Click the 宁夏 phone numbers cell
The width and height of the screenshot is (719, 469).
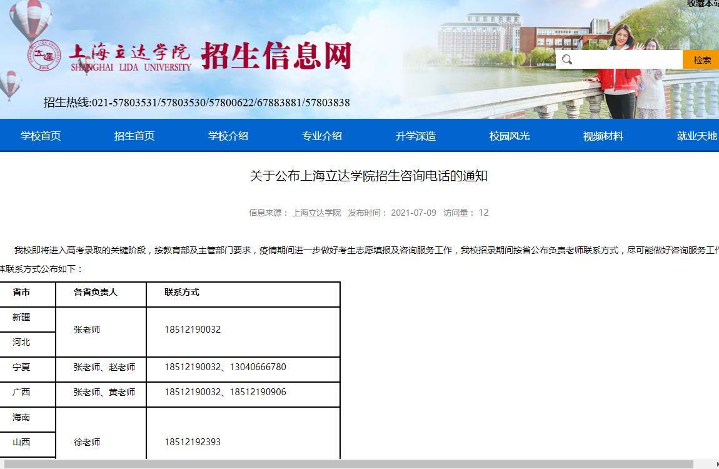click(226, 367)
